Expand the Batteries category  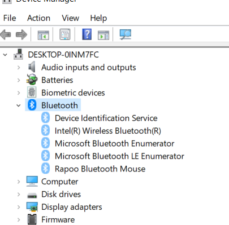point(19,80)
